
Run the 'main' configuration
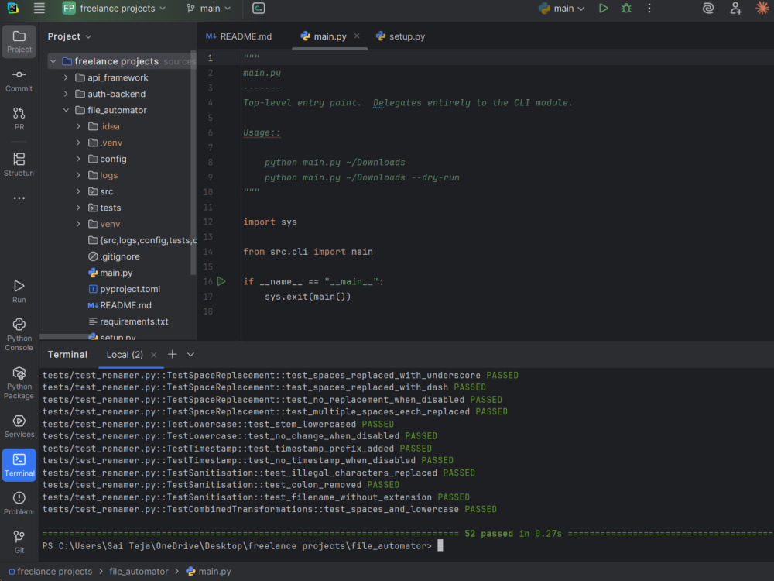[x=603, y=9]
